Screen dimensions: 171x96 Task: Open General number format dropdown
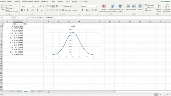[x=96, y=6]
